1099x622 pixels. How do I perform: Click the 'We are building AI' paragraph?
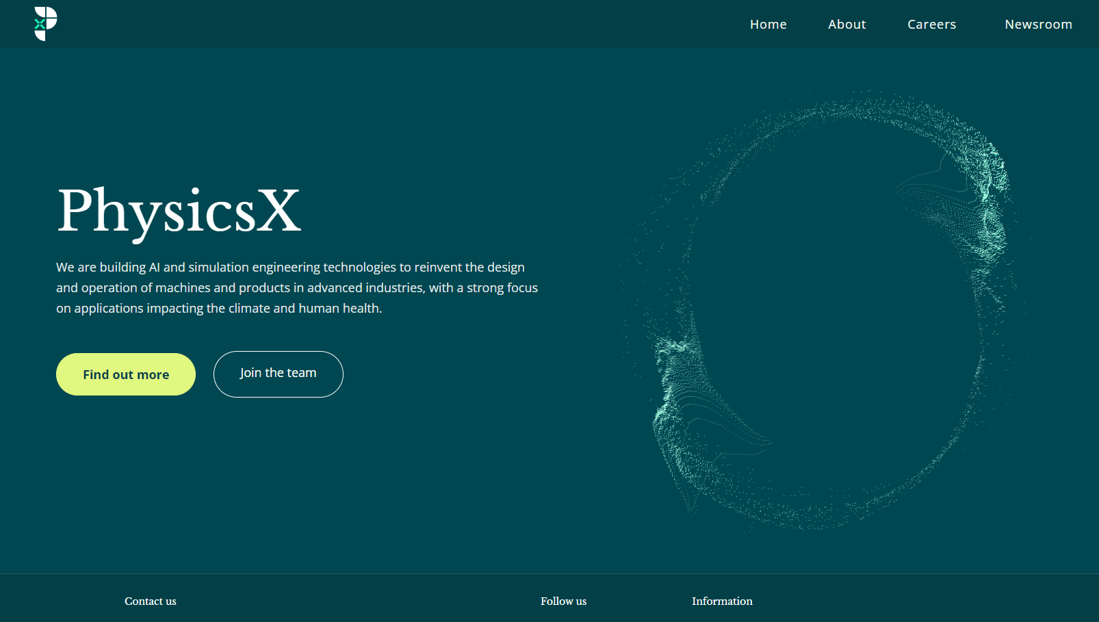(x=297, y=288)
